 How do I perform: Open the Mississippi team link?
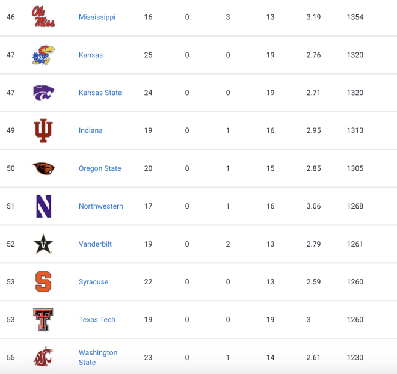97,17
